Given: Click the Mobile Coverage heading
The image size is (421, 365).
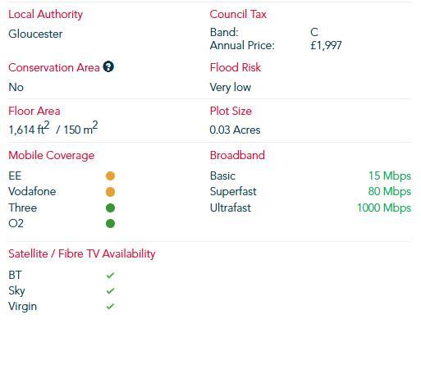Looking at the screenshot, I should pyautogui.click(x=52, y=156).
